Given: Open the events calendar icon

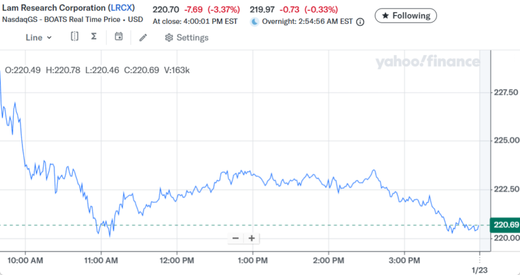Looking at the screenshot, I should (118, 37).
